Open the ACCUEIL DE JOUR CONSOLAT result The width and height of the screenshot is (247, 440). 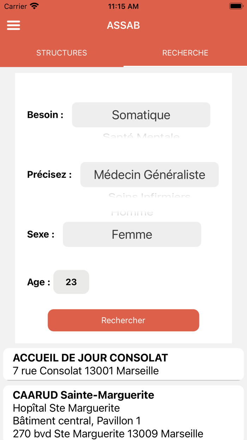click(x=123, y=364)
